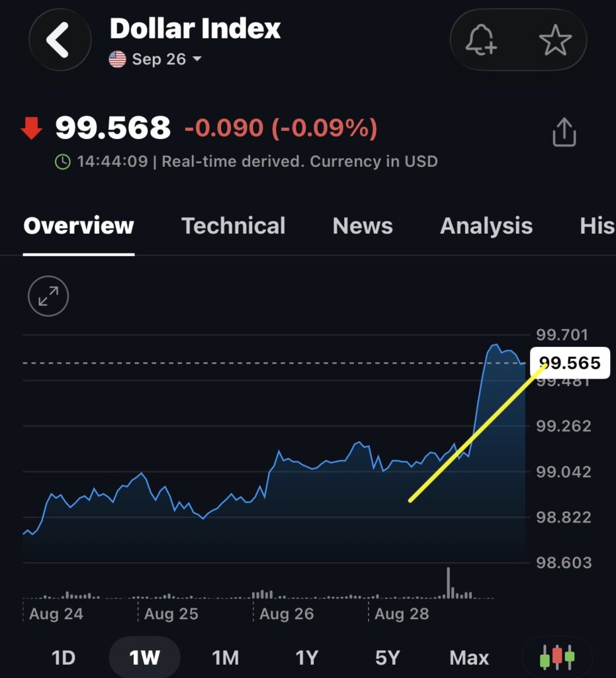
Task: Select the 1D time range
Action: [64, 657]
